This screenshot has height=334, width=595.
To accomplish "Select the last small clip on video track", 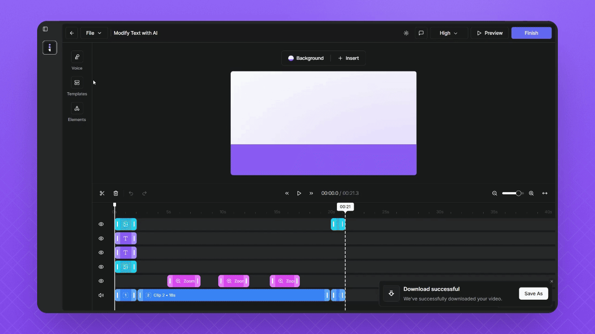I will [x=338, y=295].
